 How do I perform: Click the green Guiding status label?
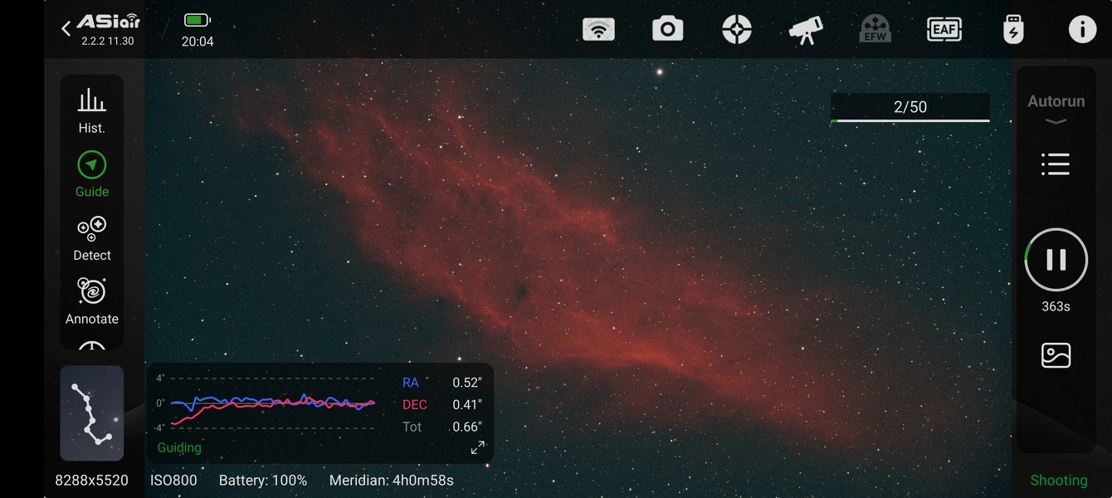179,447
